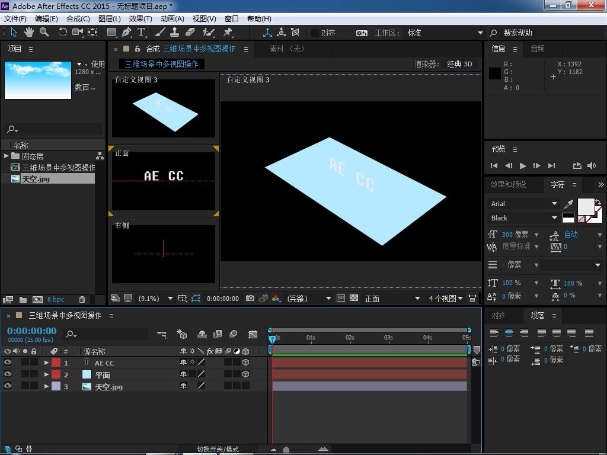
Task: Enable the 对齐 snapping checkbox
Action: (315, 33)
